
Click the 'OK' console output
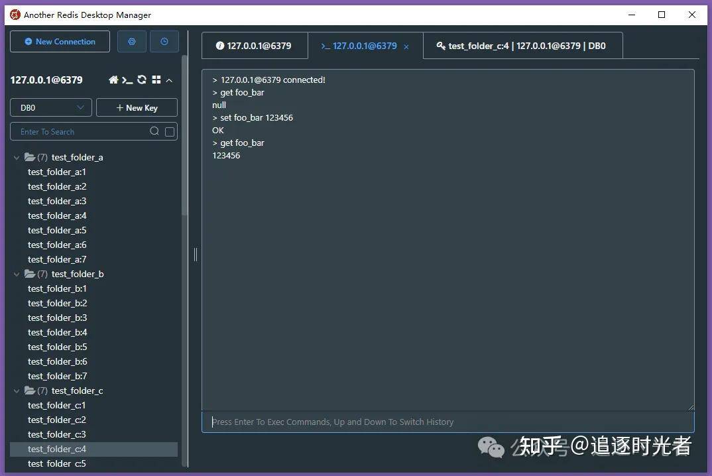tap(218, 131)
